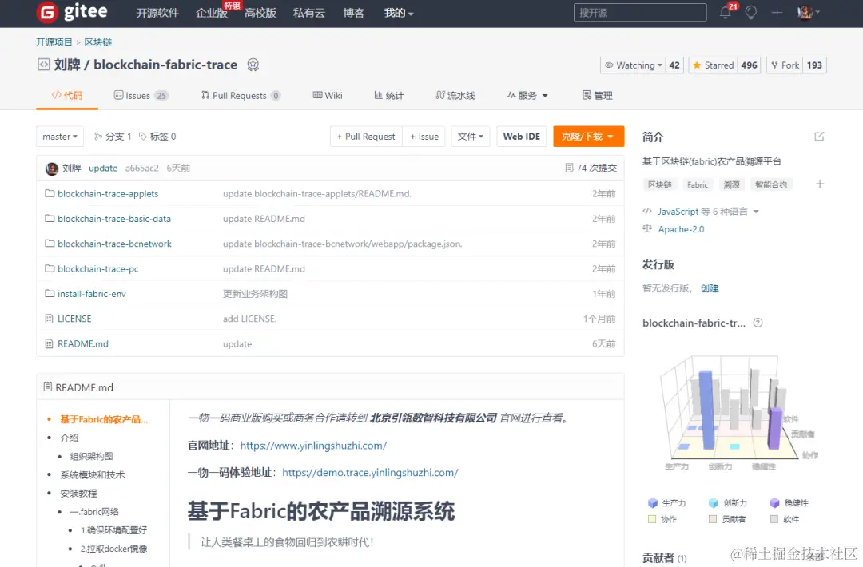Image resolution: width=863 pixels, height=567 pixels.
Task: Click the 74 次提交 commits count
Action: point(591,169)
